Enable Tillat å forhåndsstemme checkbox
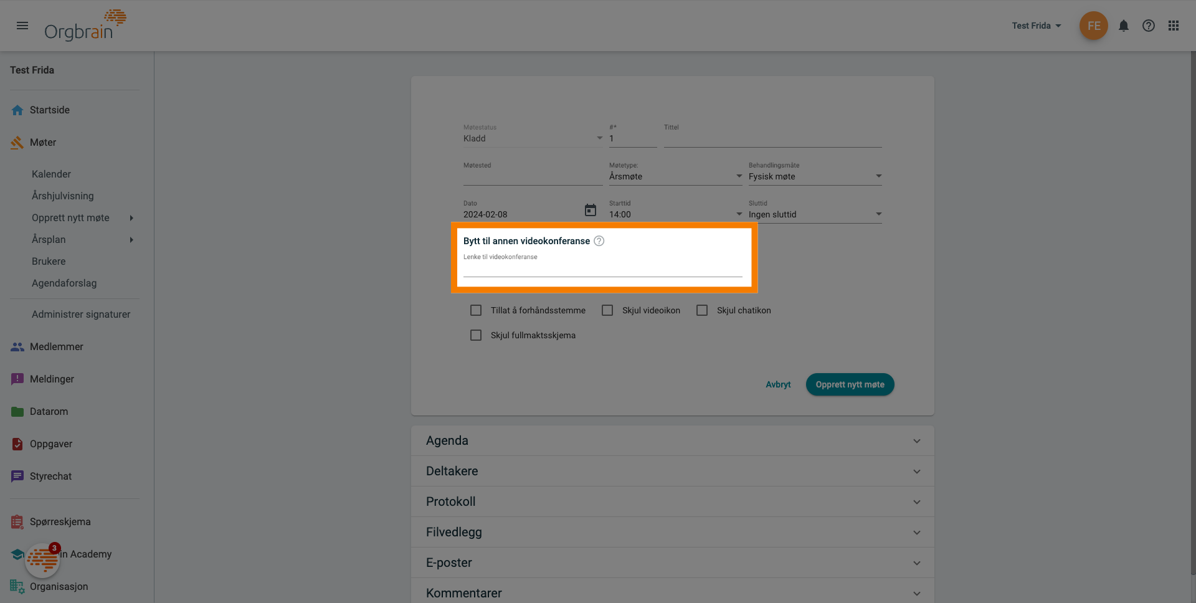The height and width of the screenshot is (603, 1196). (476, 310)
